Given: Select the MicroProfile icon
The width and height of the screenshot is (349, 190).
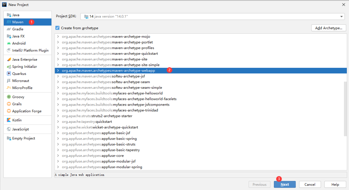Looking at the screenshot, I should point(9,88).
